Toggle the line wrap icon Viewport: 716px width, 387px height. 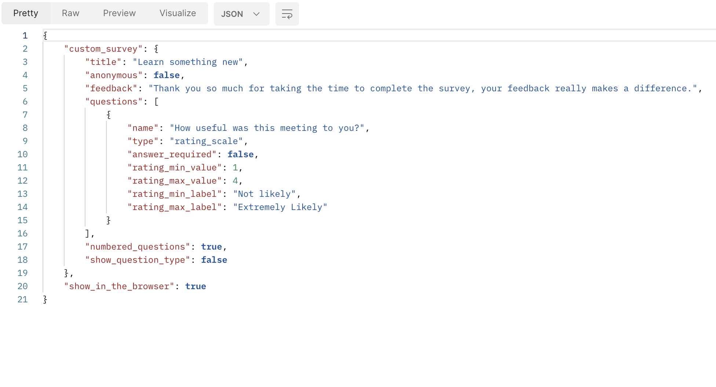(x=287, y=14)
